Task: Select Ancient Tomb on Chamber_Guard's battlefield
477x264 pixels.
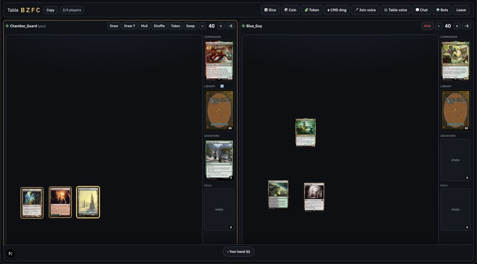Action: pos(32,203)
